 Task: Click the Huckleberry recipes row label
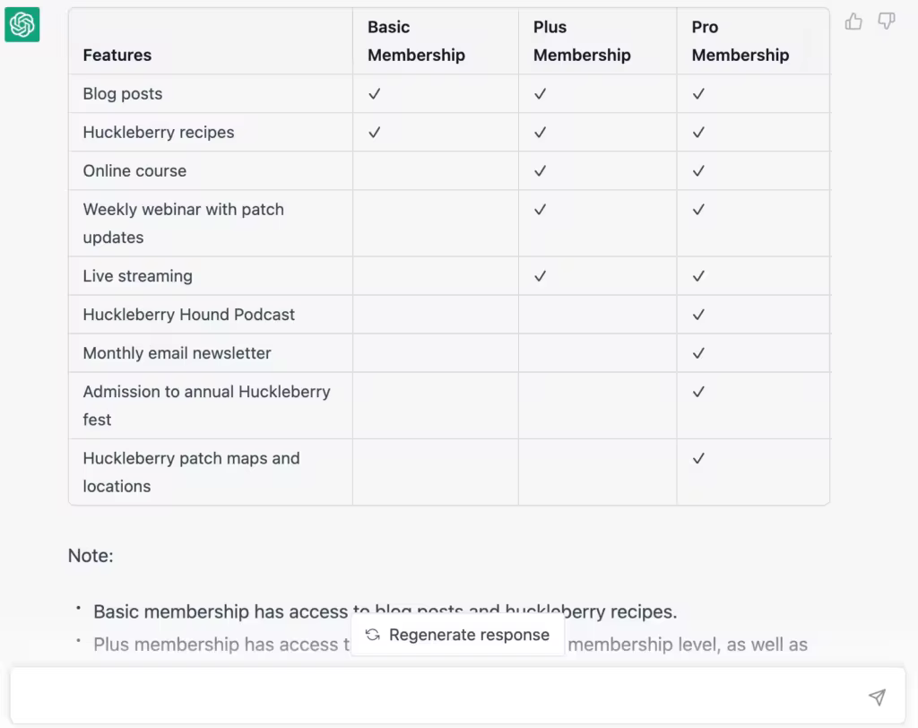point(159,133)
